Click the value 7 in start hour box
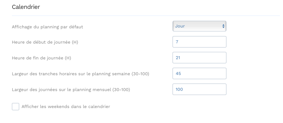 click(177, 42)
